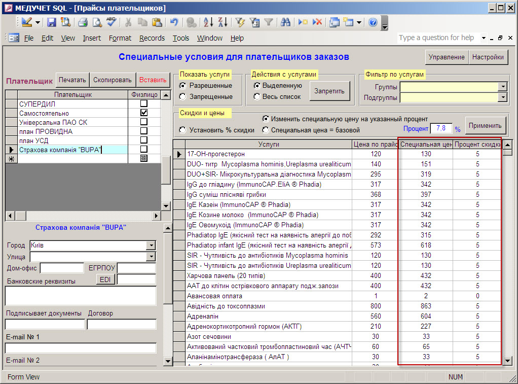Screen dimensions: 518x384
Task: Open the Records menu
Action: click(x=152, y=38)
